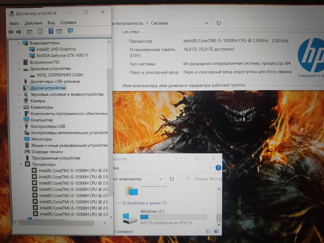Click the action pane toolbar icon
Viewport: 324px width, 243px height.
[x=59, y=31]
